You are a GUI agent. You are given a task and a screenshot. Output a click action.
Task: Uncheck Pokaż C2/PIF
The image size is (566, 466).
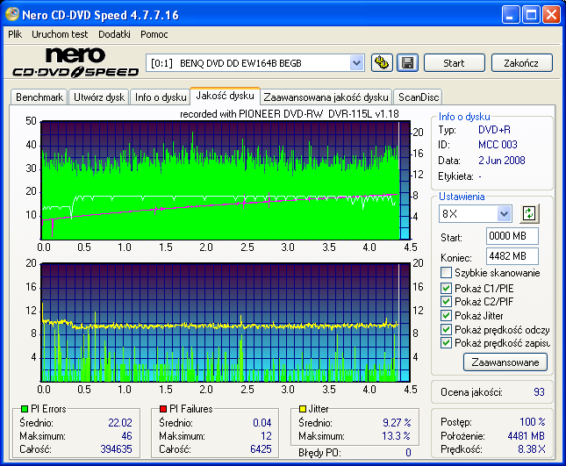tap(446, 301)
